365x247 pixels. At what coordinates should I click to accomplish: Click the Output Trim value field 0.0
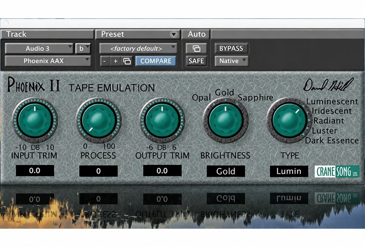point(162,171)
